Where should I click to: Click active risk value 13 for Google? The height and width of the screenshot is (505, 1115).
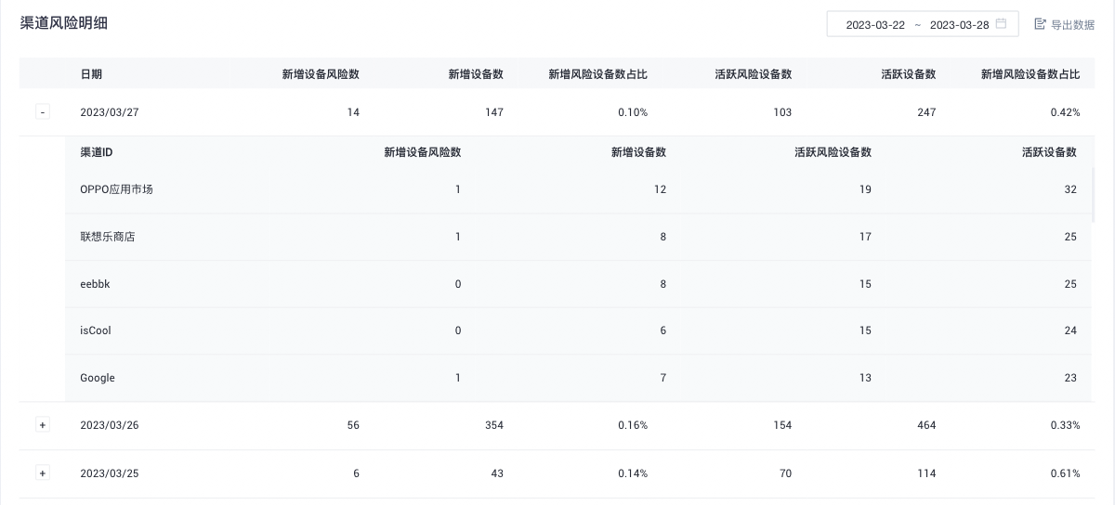tap(865, 379)
